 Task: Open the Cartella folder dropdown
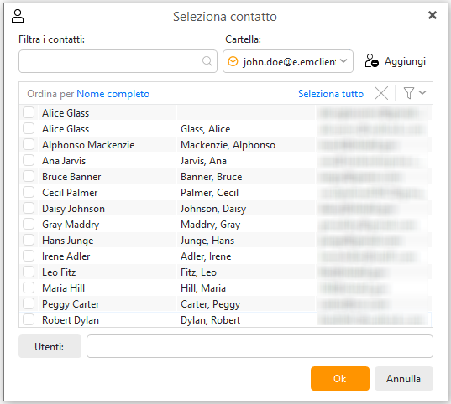tap(288, 61)
